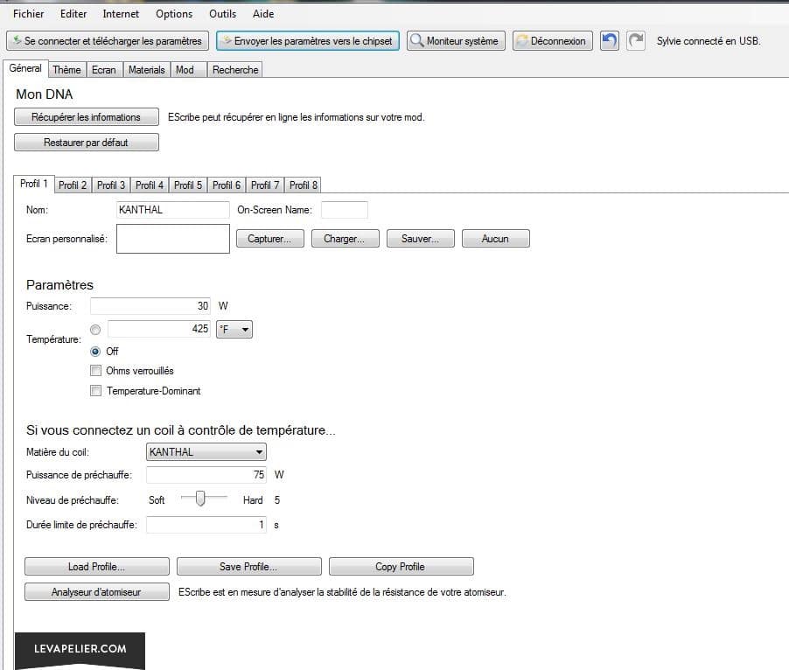Image resolution: width=789 pixels, height=670 pixels.
Task: Select the Profil 6 tab
Action: 227,185
